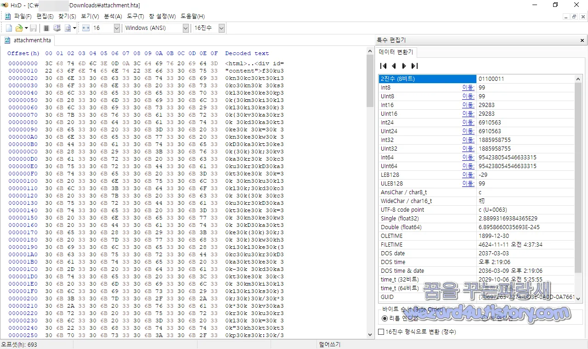Screen dimensions: 588x349
Task: Click 이동 link in the Int32 row
Action: point(468,140)
